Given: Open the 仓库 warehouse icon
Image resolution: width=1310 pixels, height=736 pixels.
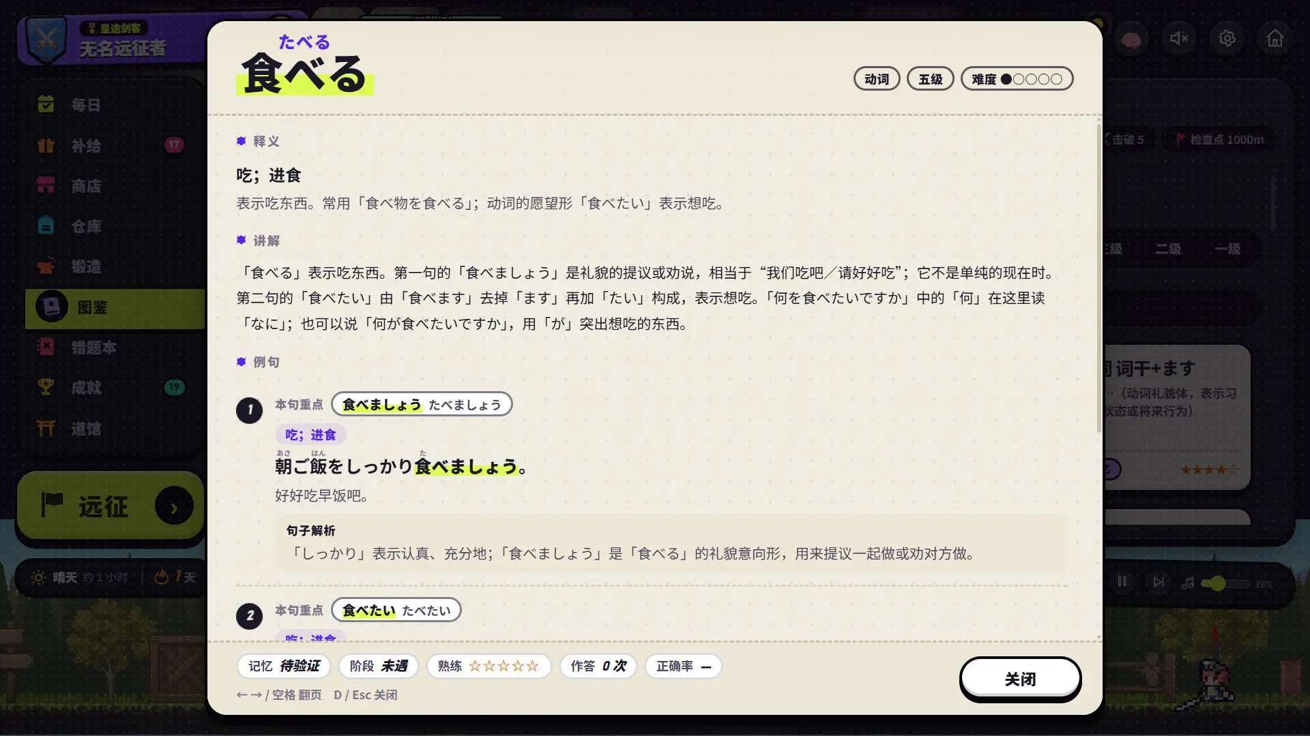Looking at the screenshot, I should (46, 226).
